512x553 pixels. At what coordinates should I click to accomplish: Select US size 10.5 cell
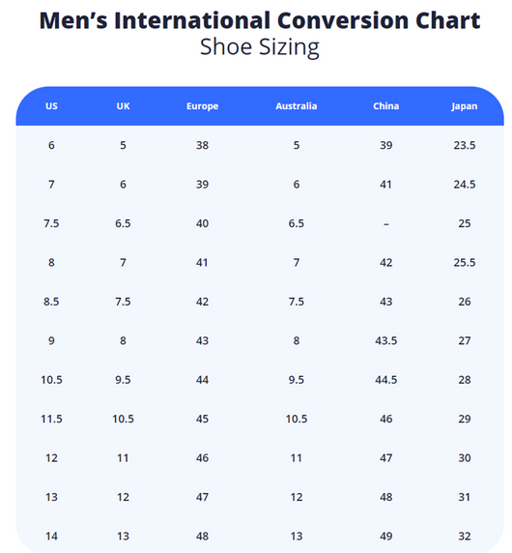51,380
